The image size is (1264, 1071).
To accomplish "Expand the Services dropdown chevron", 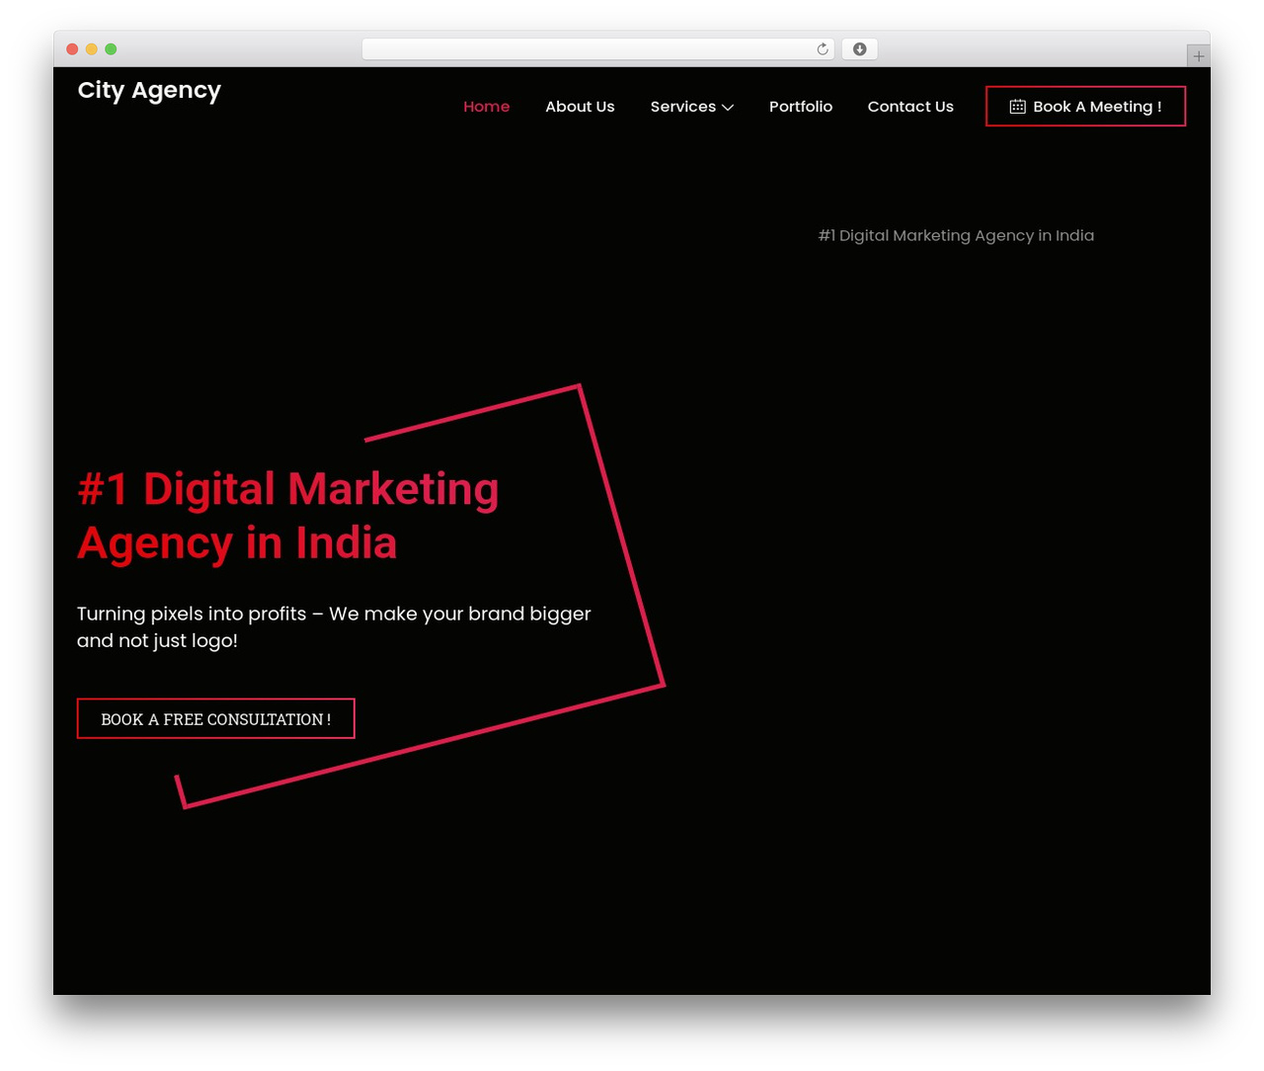I will click(728, 108).
